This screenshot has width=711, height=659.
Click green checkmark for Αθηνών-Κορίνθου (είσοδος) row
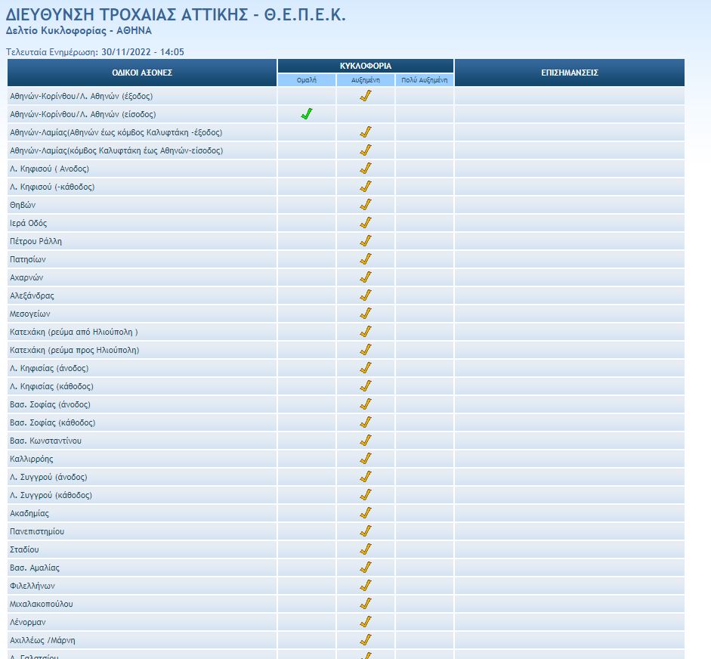tap(306, 114)
